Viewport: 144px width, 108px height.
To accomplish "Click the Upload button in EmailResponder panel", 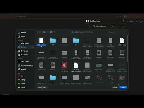I will click(115, 26).
